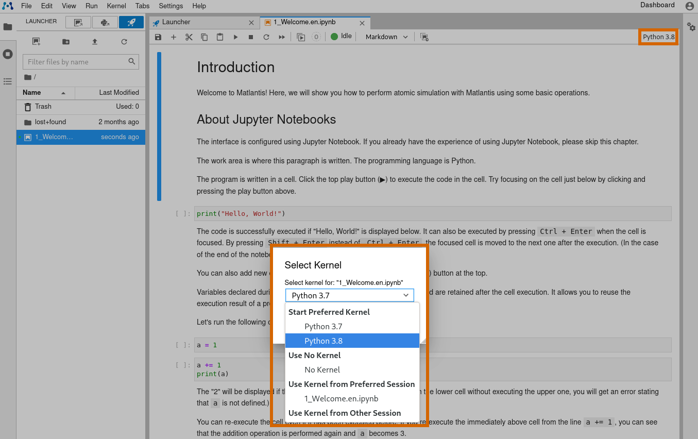The image size is (698, 439).
Task: Click the Python 3.7 kernel select box
Action: click(x=349, y=295)
